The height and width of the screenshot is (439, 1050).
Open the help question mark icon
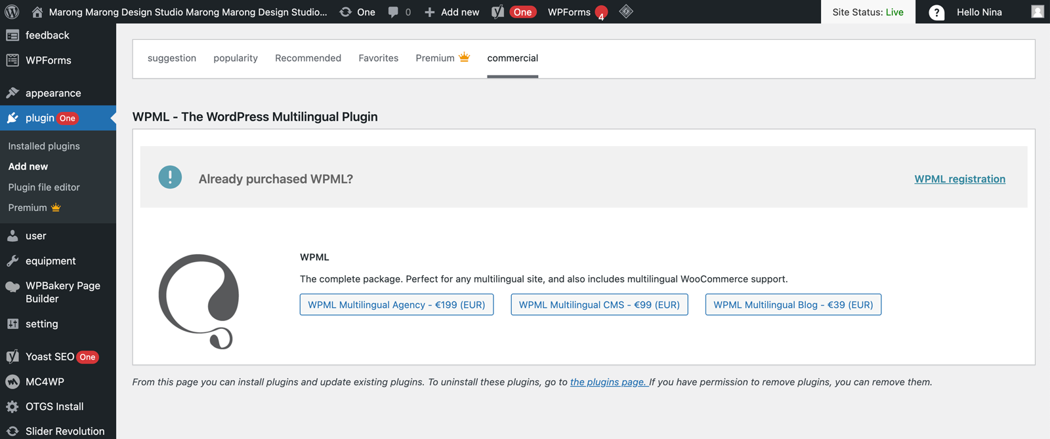(x=936, y=12)
